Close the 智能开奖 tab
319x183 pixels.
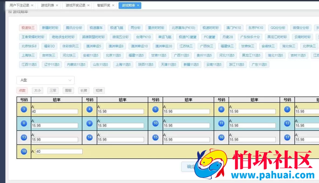click(113, 5)
